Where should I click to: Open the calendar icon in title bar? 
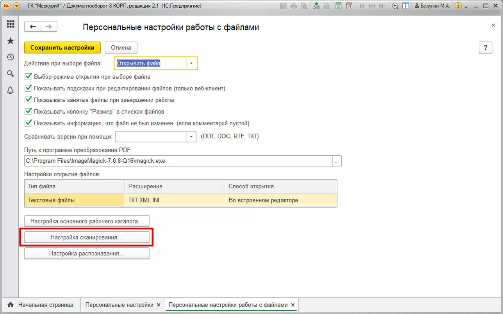(350, 6)
